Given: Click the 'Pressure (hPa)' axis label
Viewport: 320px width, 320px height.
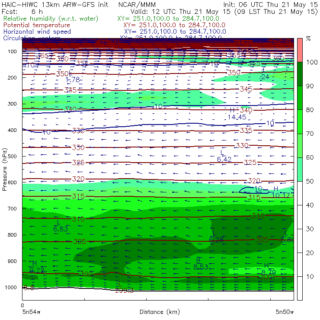Looking at the screenshot, I should pyautogui.click(x=4, y=170).
